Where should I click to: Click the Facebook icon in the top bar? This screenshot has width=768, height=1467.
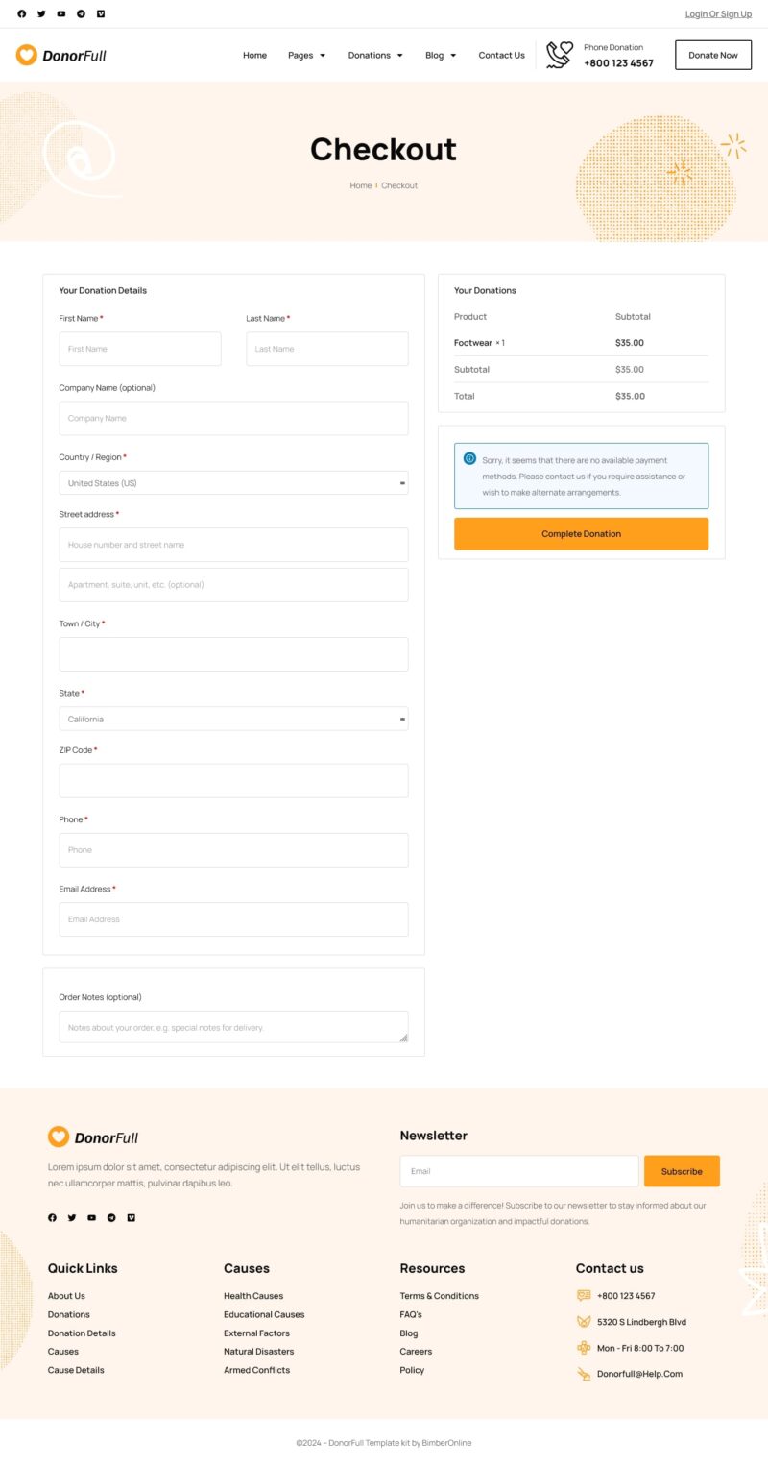pos(22,13)
